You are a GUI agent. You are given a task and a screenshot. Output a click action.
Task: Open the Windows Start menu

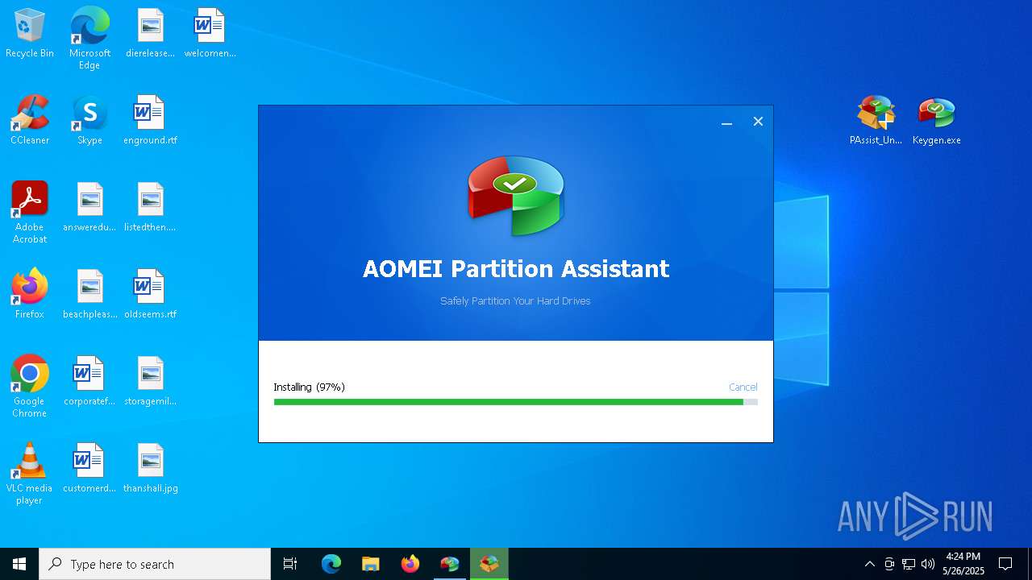(19, 564)
